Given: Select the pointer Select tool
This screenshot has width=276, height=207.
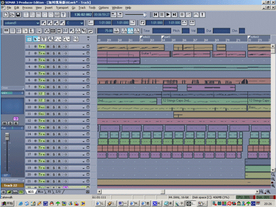Looking at the screenshot, I should click(x=35, y=39).
